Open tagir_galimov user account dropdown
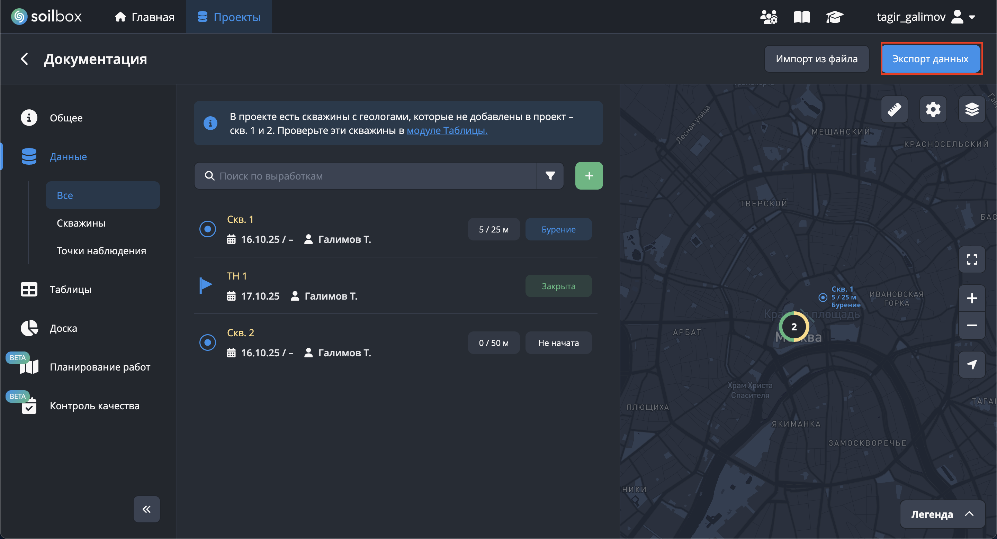Screen dimensions: 997x539 coord(925,17)
